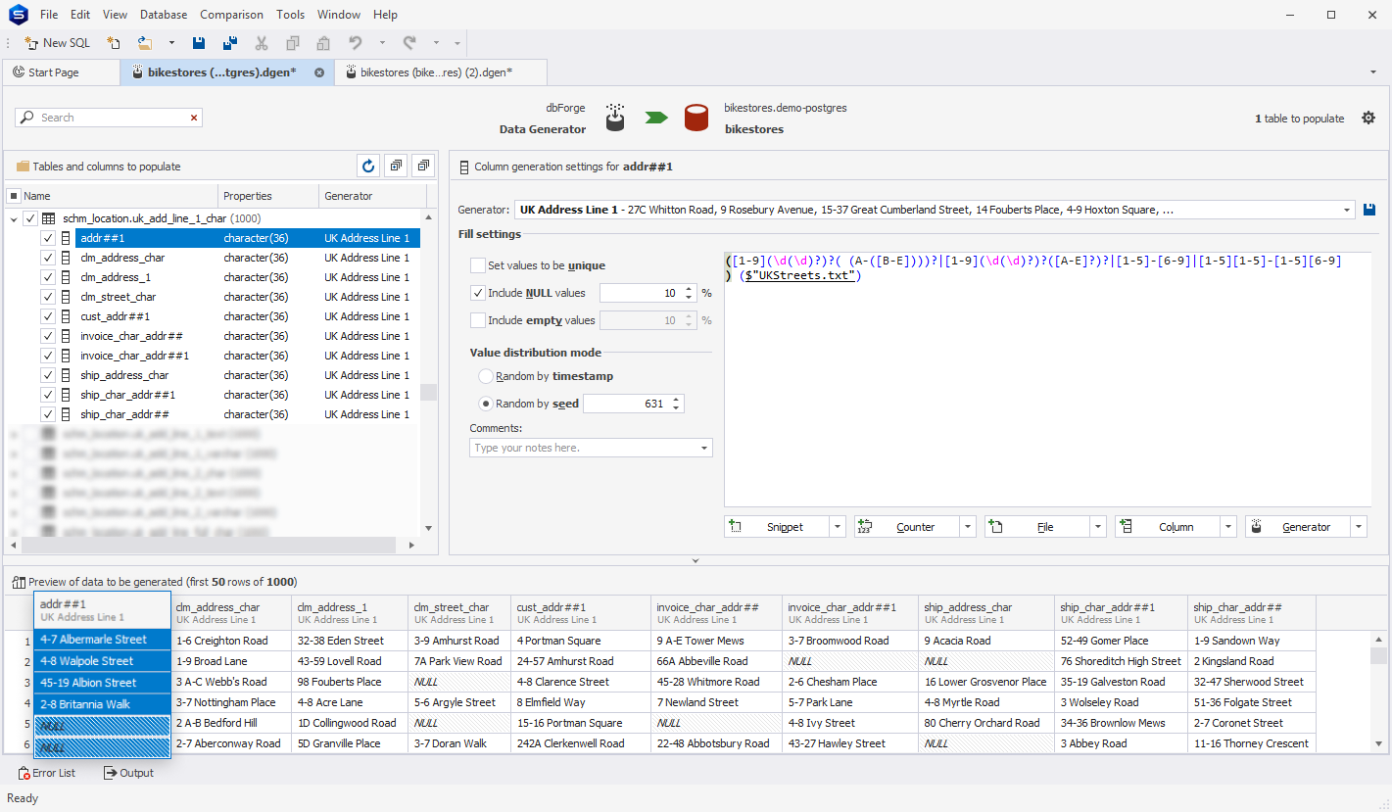
Task: Open the document tabs list dropdown
Action: click(1373, 72)
